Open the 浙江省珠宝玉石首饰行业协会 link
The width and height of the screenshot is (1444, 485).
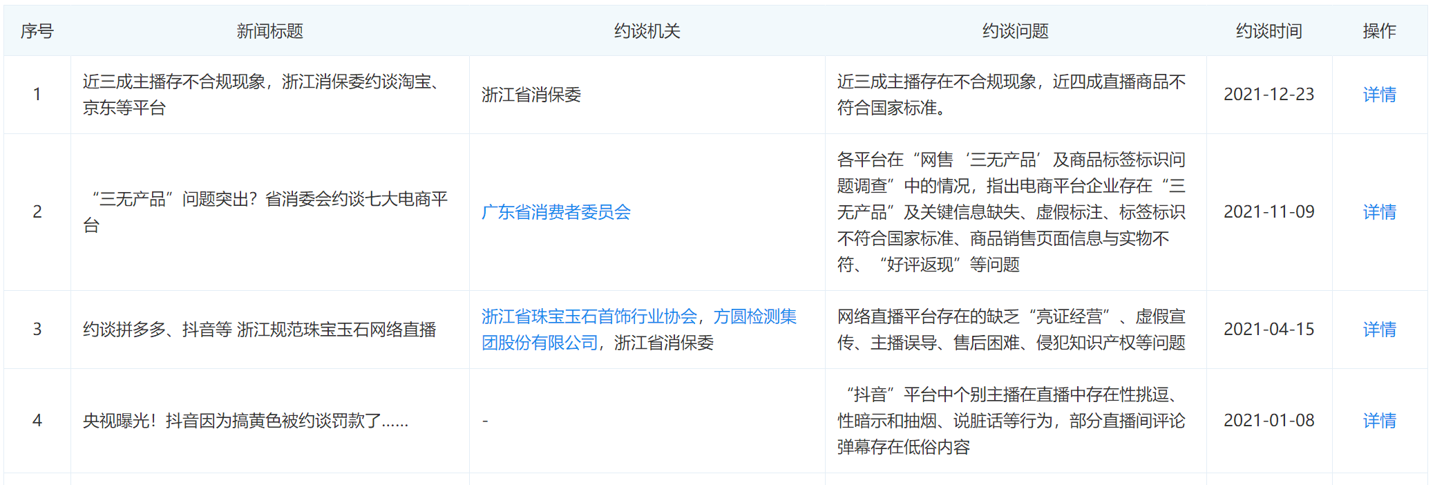[589, 316]
